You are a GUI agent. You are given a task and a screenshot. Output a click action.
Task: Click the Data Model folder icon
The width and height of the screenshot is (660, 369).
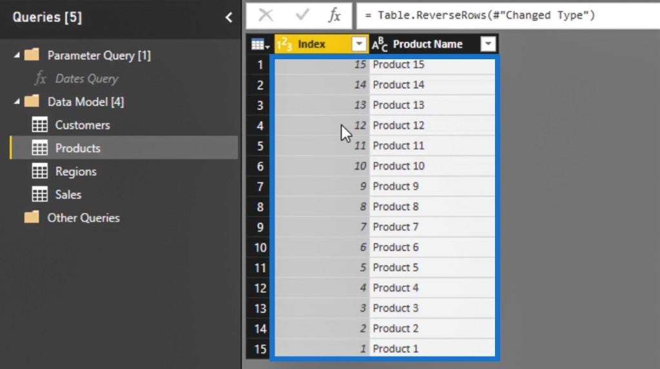coord(32,101)
